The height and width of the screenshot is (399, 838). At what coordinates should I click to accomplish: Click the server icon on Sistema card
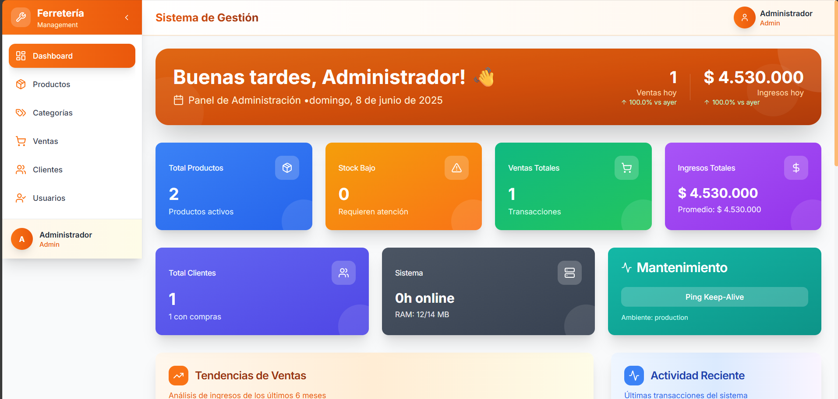(569, 273)
